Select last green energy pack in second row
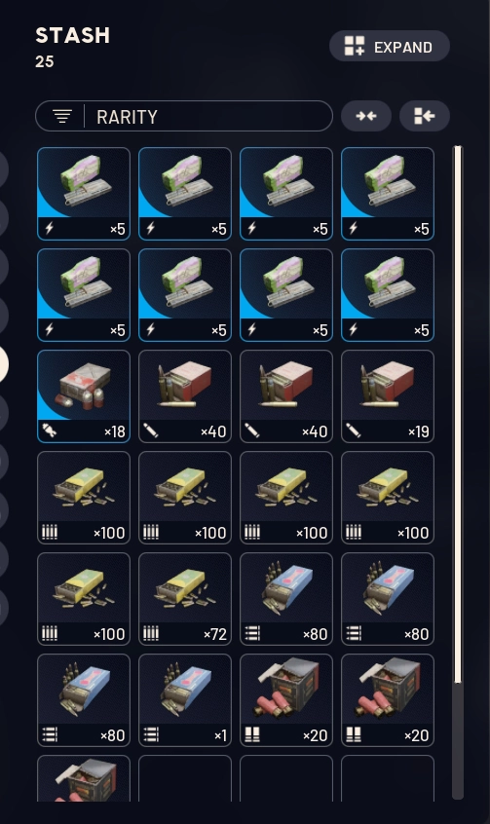This screenshot has width=490, height=824. click(388, 295)
